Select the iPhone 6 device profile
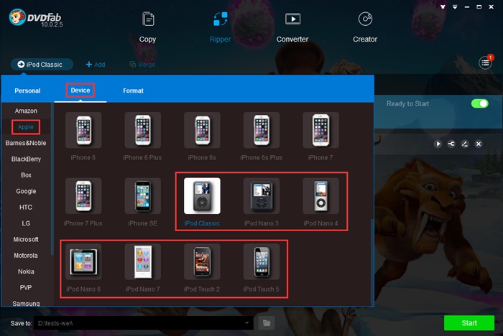 (83, 137)
